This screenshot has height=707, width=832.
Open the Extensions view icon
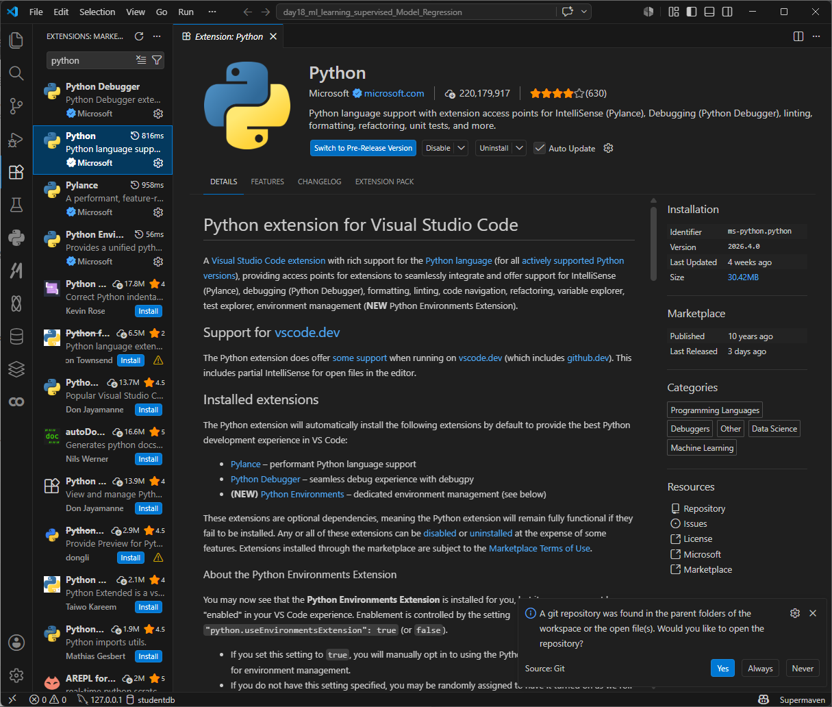click(16, 172)
